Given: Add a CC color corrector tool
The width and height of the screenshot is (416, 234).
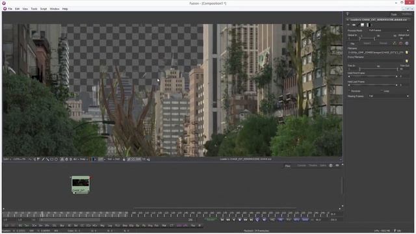Looking at the screenshot, I should (82, 226).
